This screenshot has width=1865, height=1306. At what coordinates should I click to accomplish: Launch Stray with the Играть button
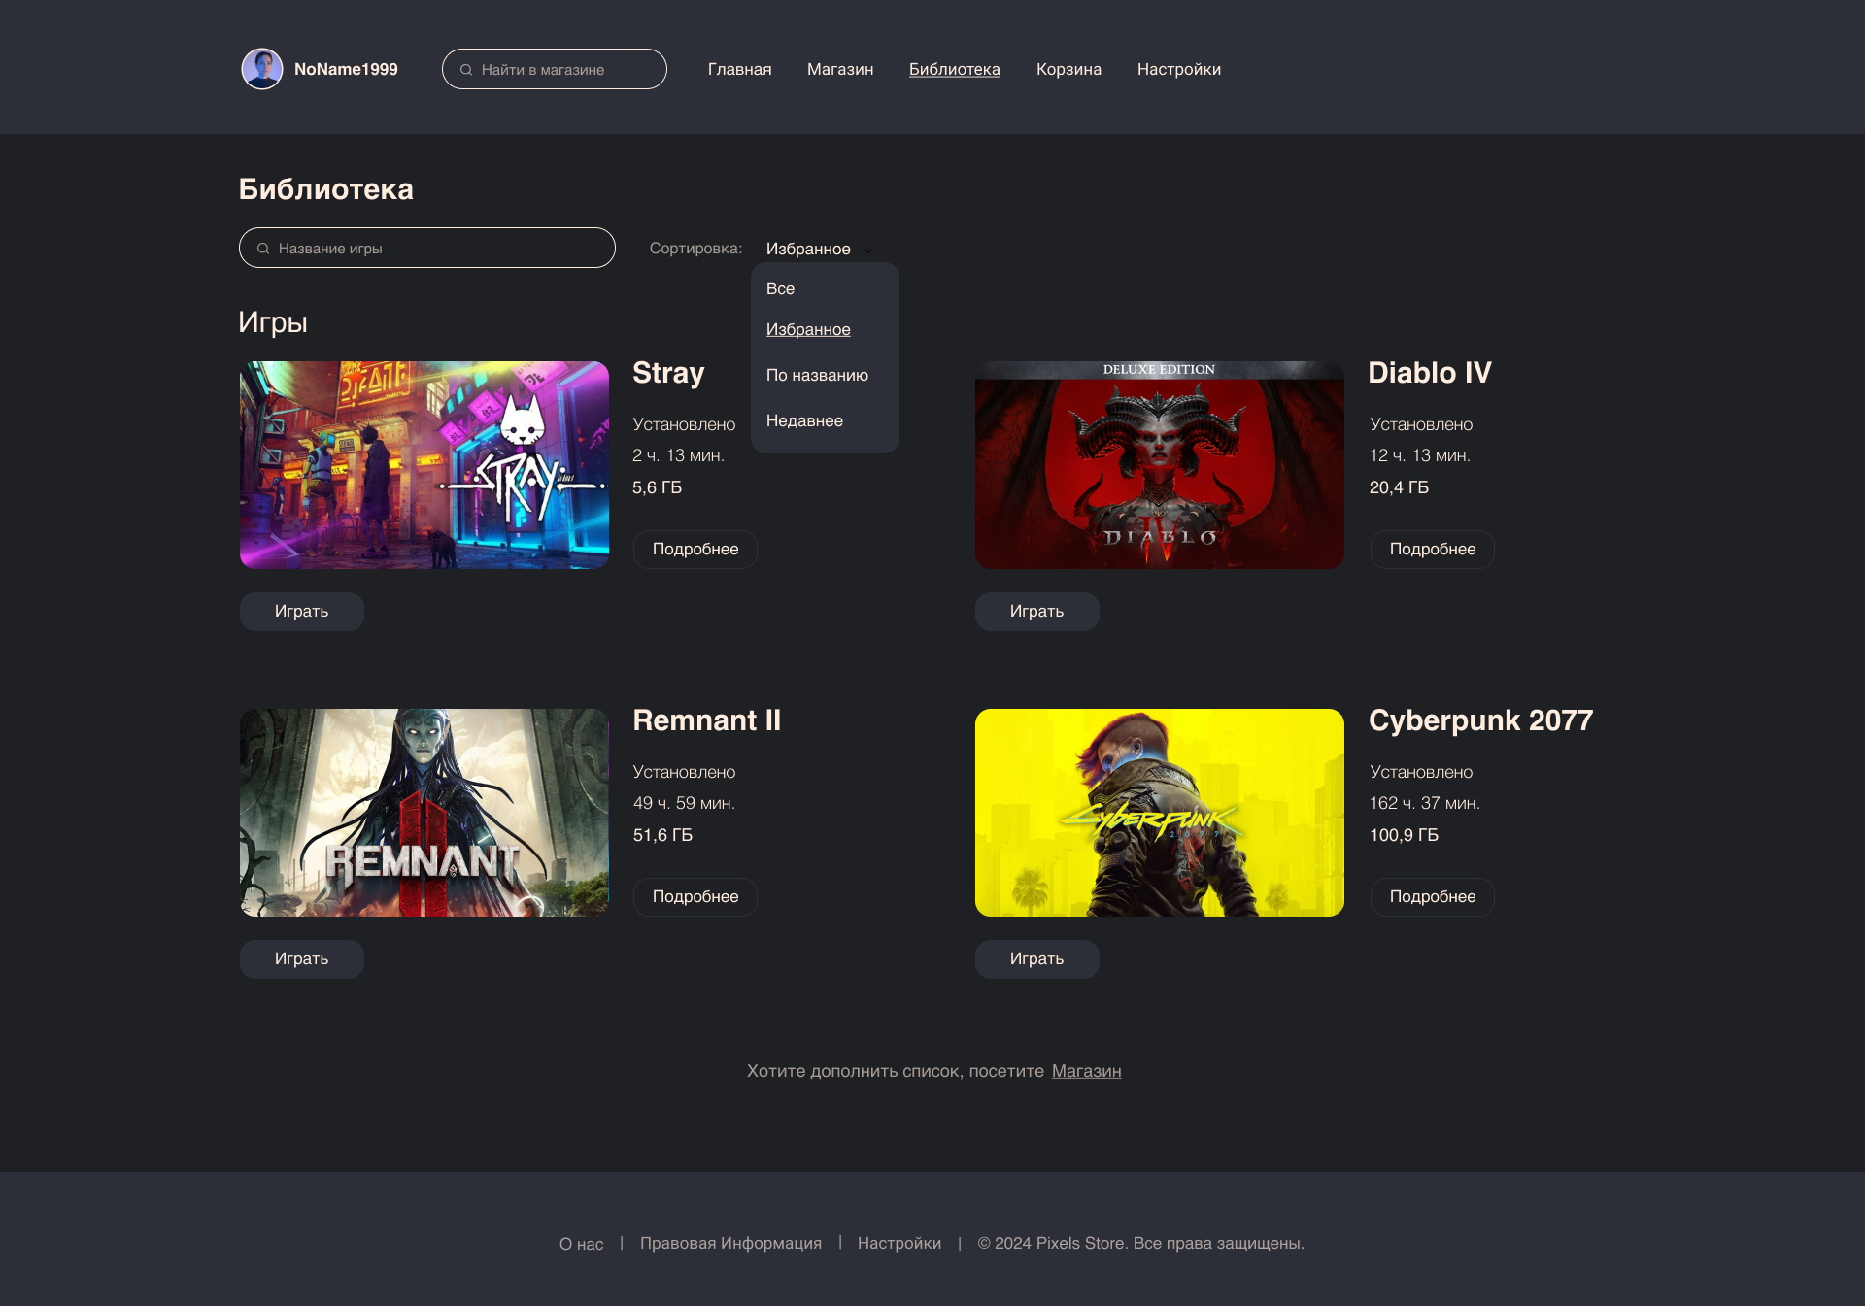301,611
